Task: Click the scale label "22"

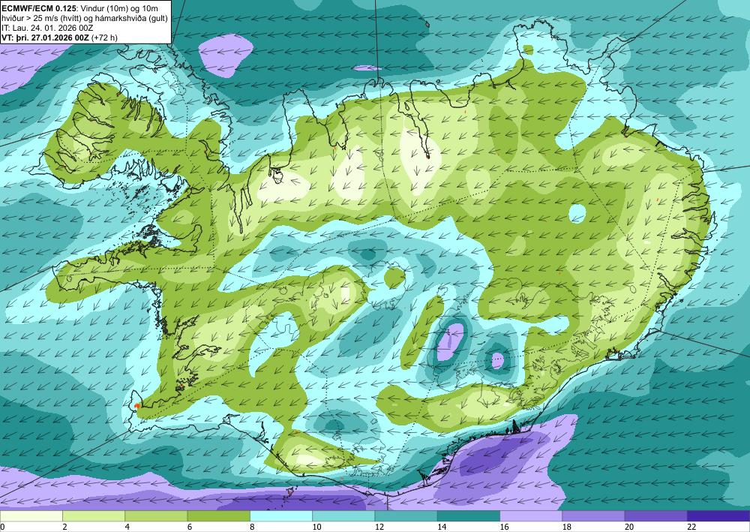Action: [x=692, y=527]
